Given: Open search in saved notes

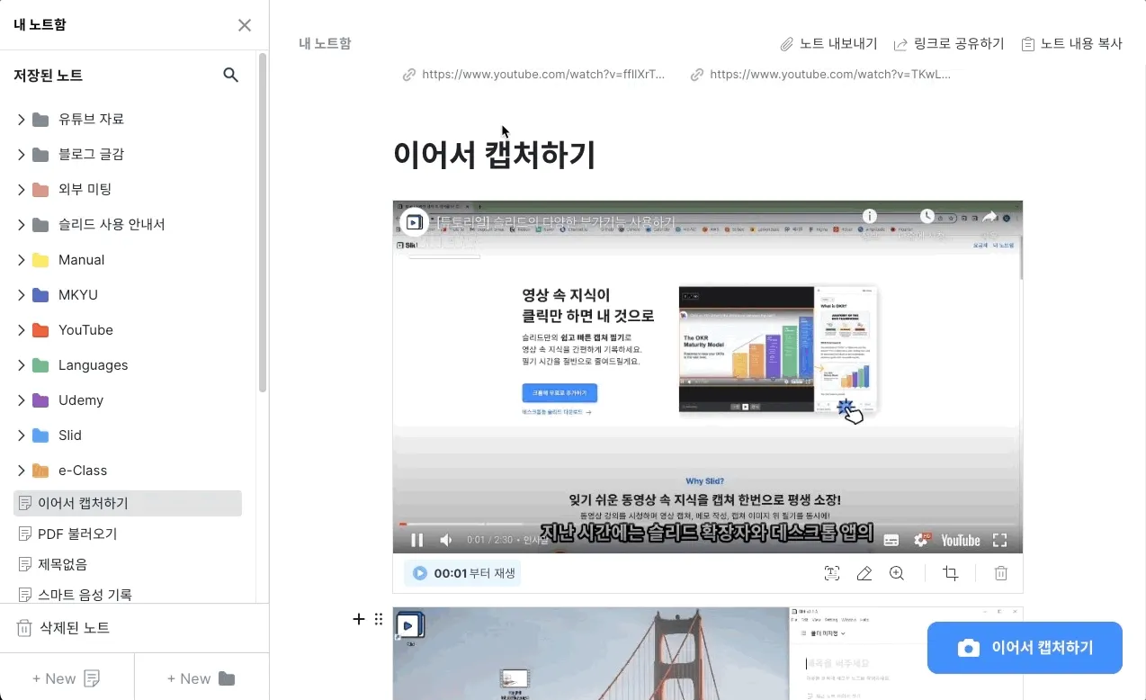Looking at the screenshot, I should coord(231,75).
